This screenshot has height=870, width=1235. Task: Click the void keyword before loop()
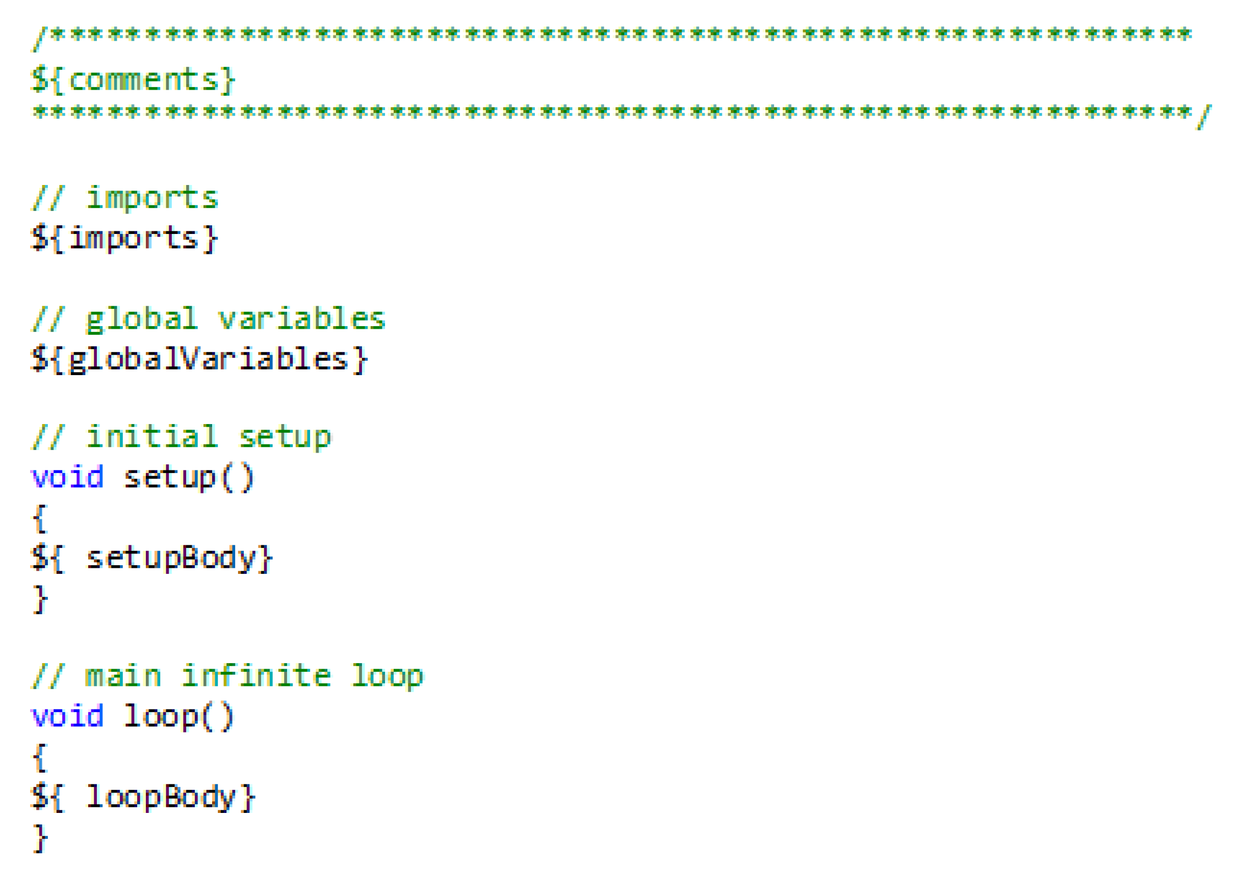tap(68, 716)
